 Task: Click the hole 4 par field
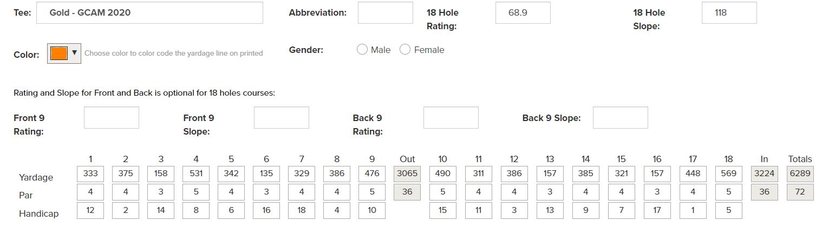pos(196,192)
